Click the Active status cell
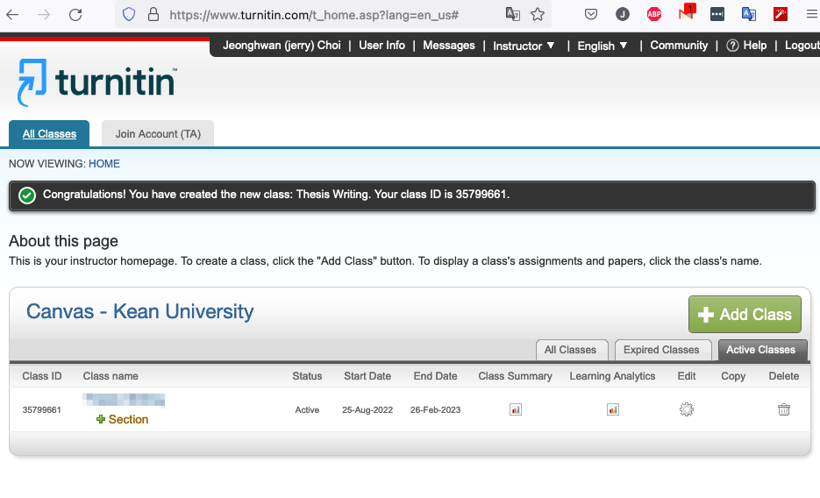Viewport: 820px width, 498px height. [307, 410]
